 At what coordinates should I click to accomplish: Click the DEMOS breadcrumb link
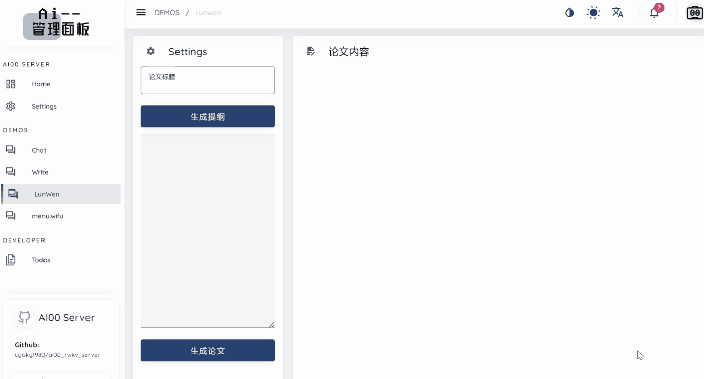pos(167,13)
